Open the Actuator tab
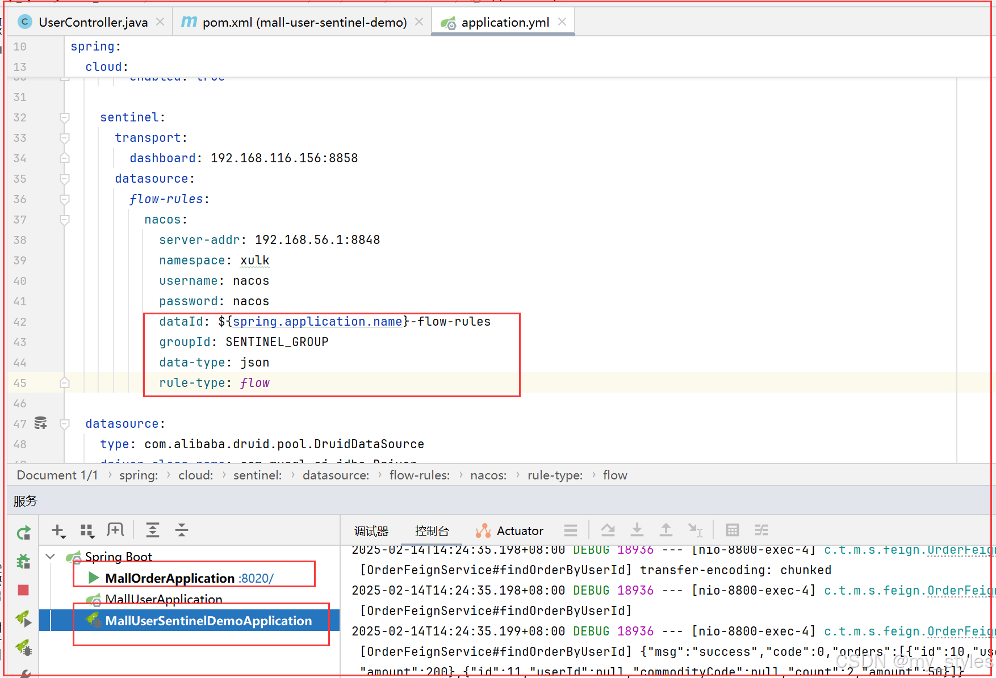Viewport: 996px width, 678px height. (x=509, y=531)
